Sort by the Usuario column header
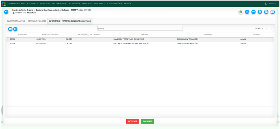The image size is (280, 129). point(257,34)
